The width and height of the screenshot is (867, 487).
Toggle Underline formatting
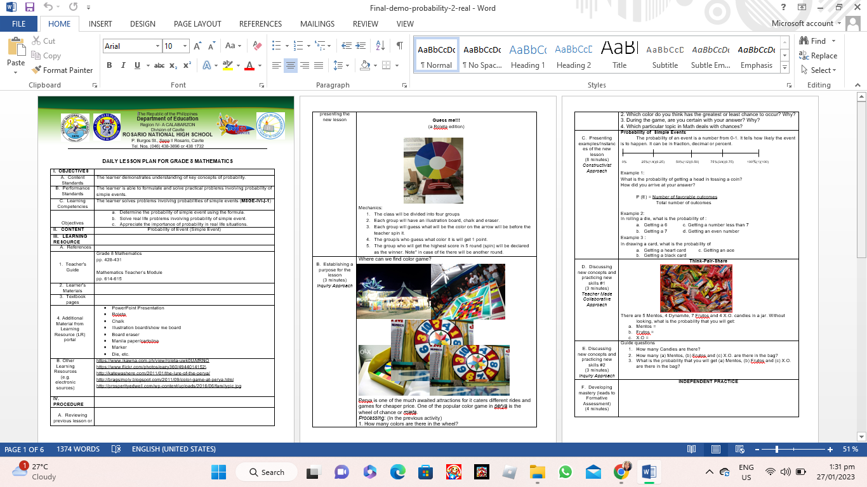[137, 65]
